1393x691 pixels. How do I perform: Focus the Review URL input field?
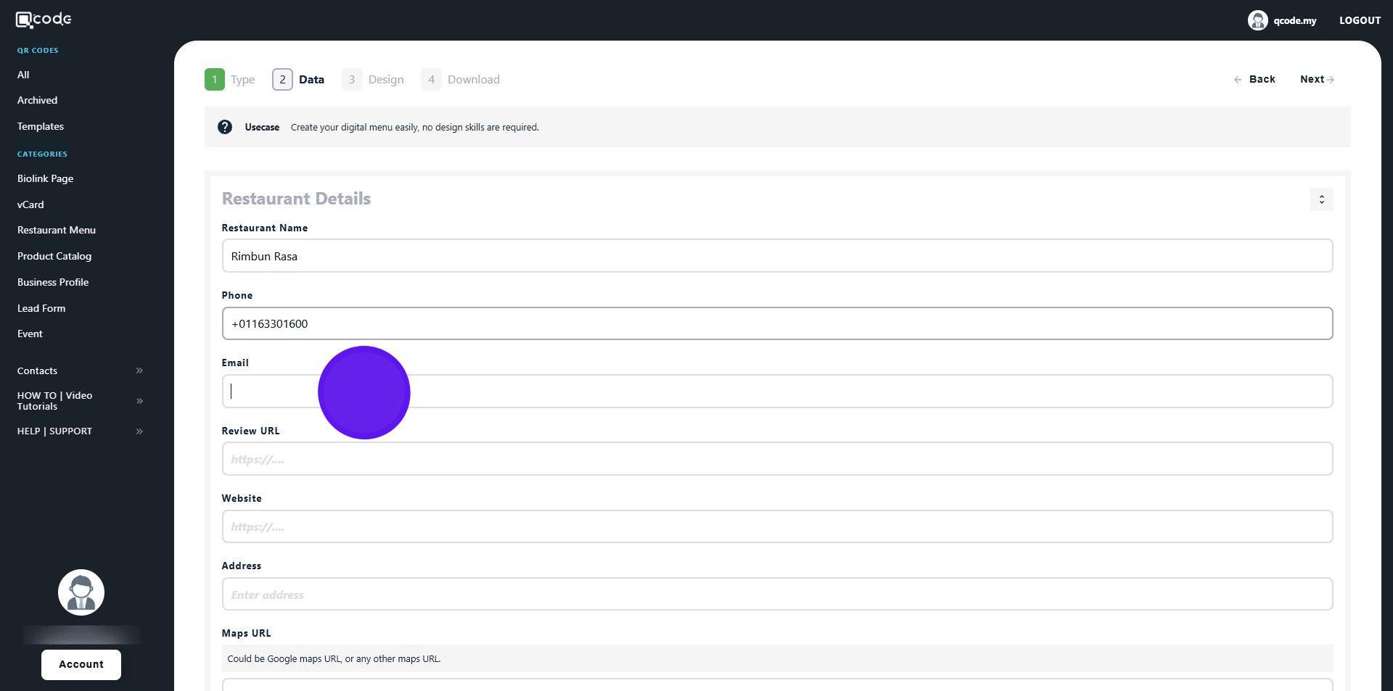pyautogui.click(x=776, y=459)
